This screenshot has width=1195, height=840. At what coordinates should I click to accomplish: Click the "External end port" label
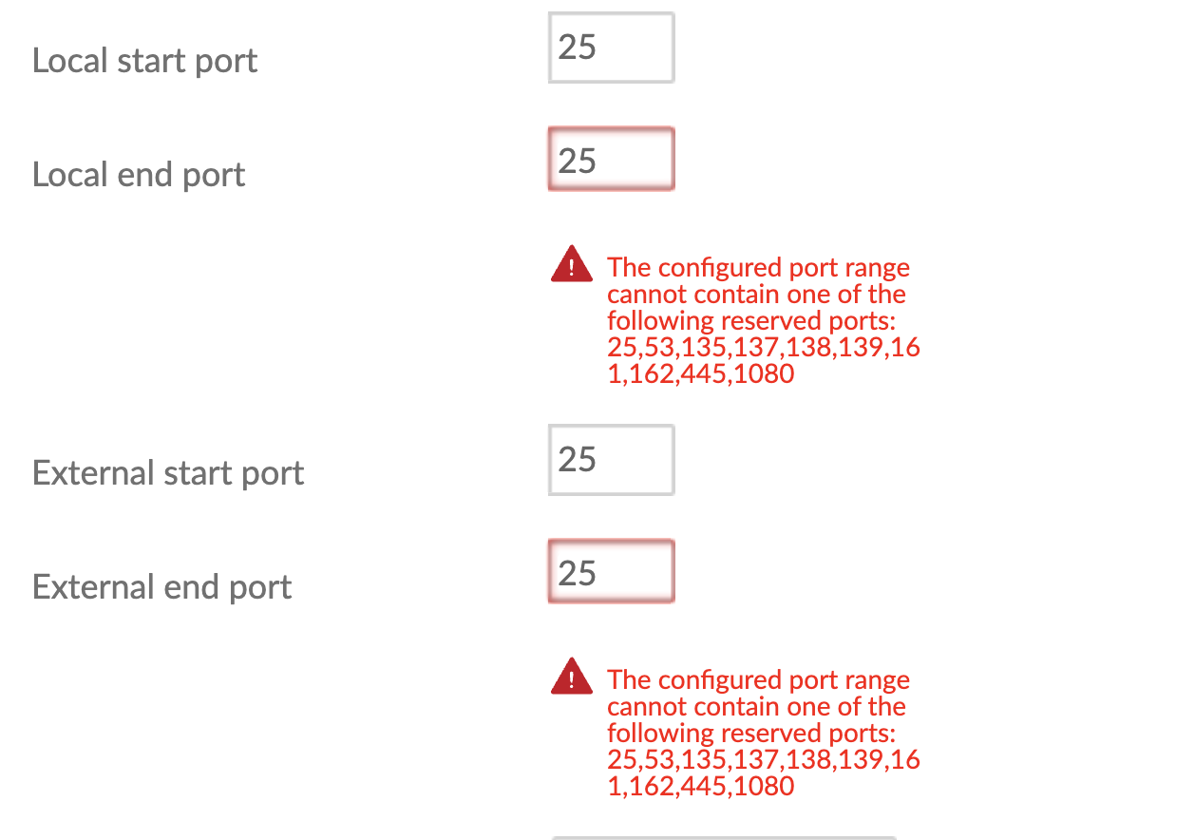161,587
